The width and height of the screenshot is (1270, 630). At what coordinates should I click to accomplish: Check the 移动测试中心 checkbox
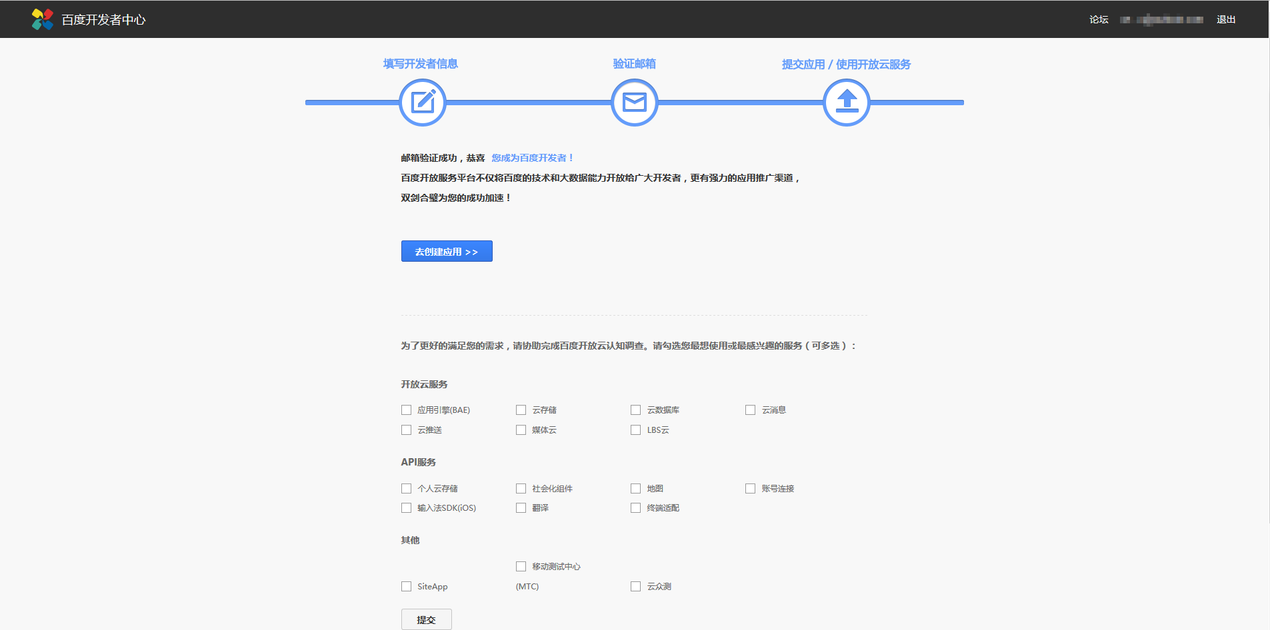[x=521, y=567]
